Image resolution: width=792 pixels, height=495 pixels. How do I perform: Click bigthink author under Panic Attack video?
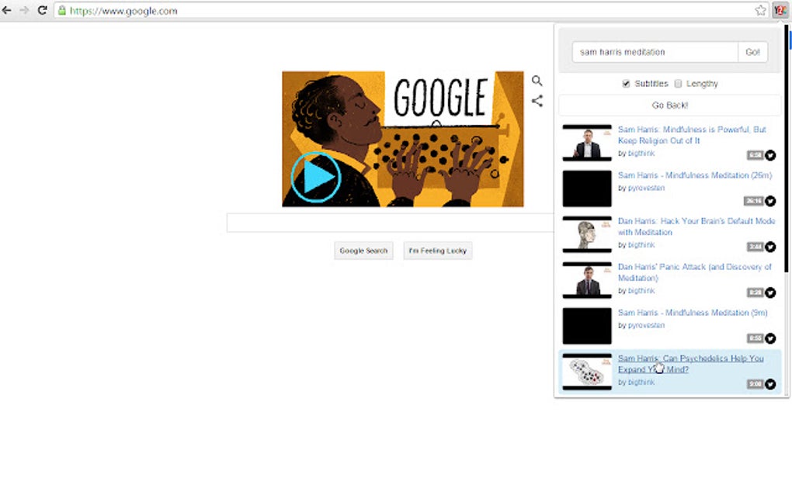coord(641,291)
